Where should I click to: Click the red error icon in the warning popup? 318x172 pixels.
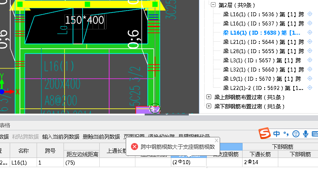coord(134,147)
